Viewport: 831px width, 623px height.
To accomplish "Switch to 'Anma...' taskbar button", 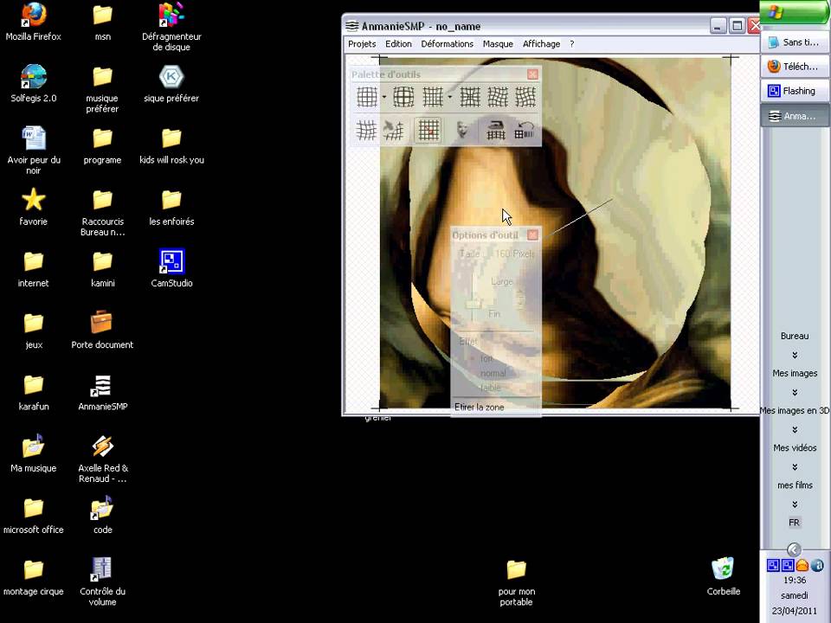I will tap(795, 115).
